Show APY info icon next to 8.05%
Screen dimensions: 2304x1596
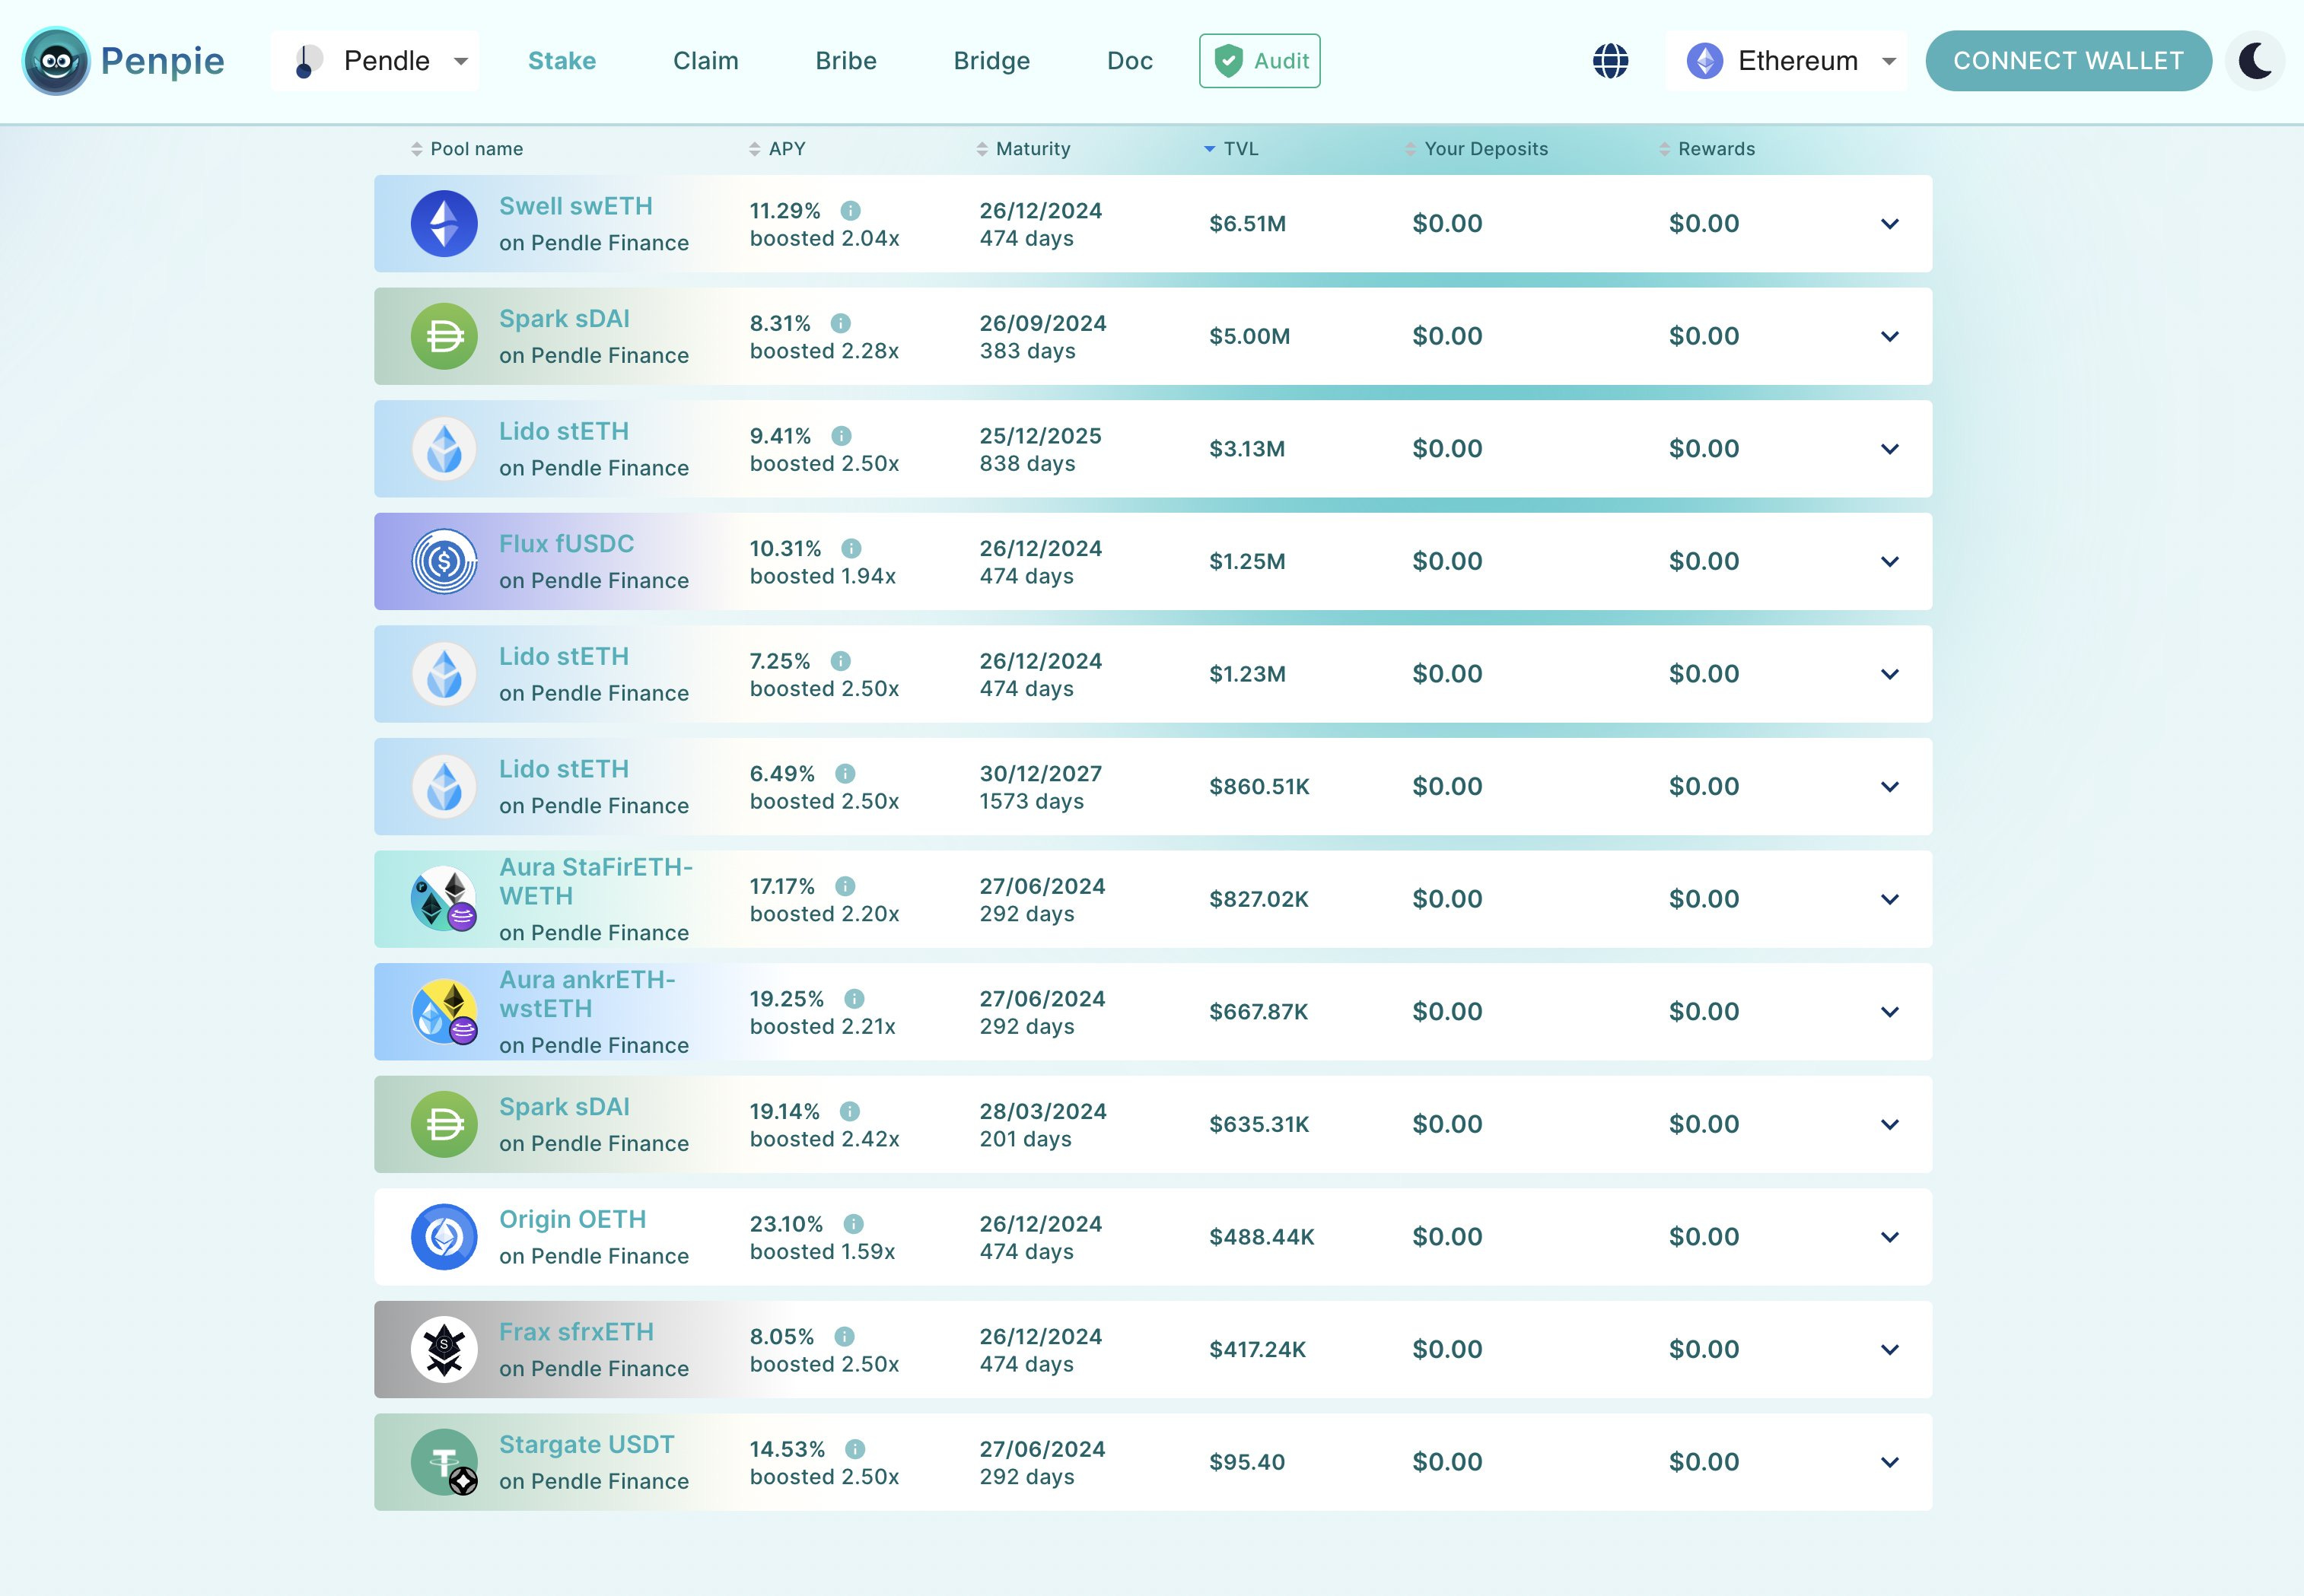pyautogui.click(x=844, y=1336)
